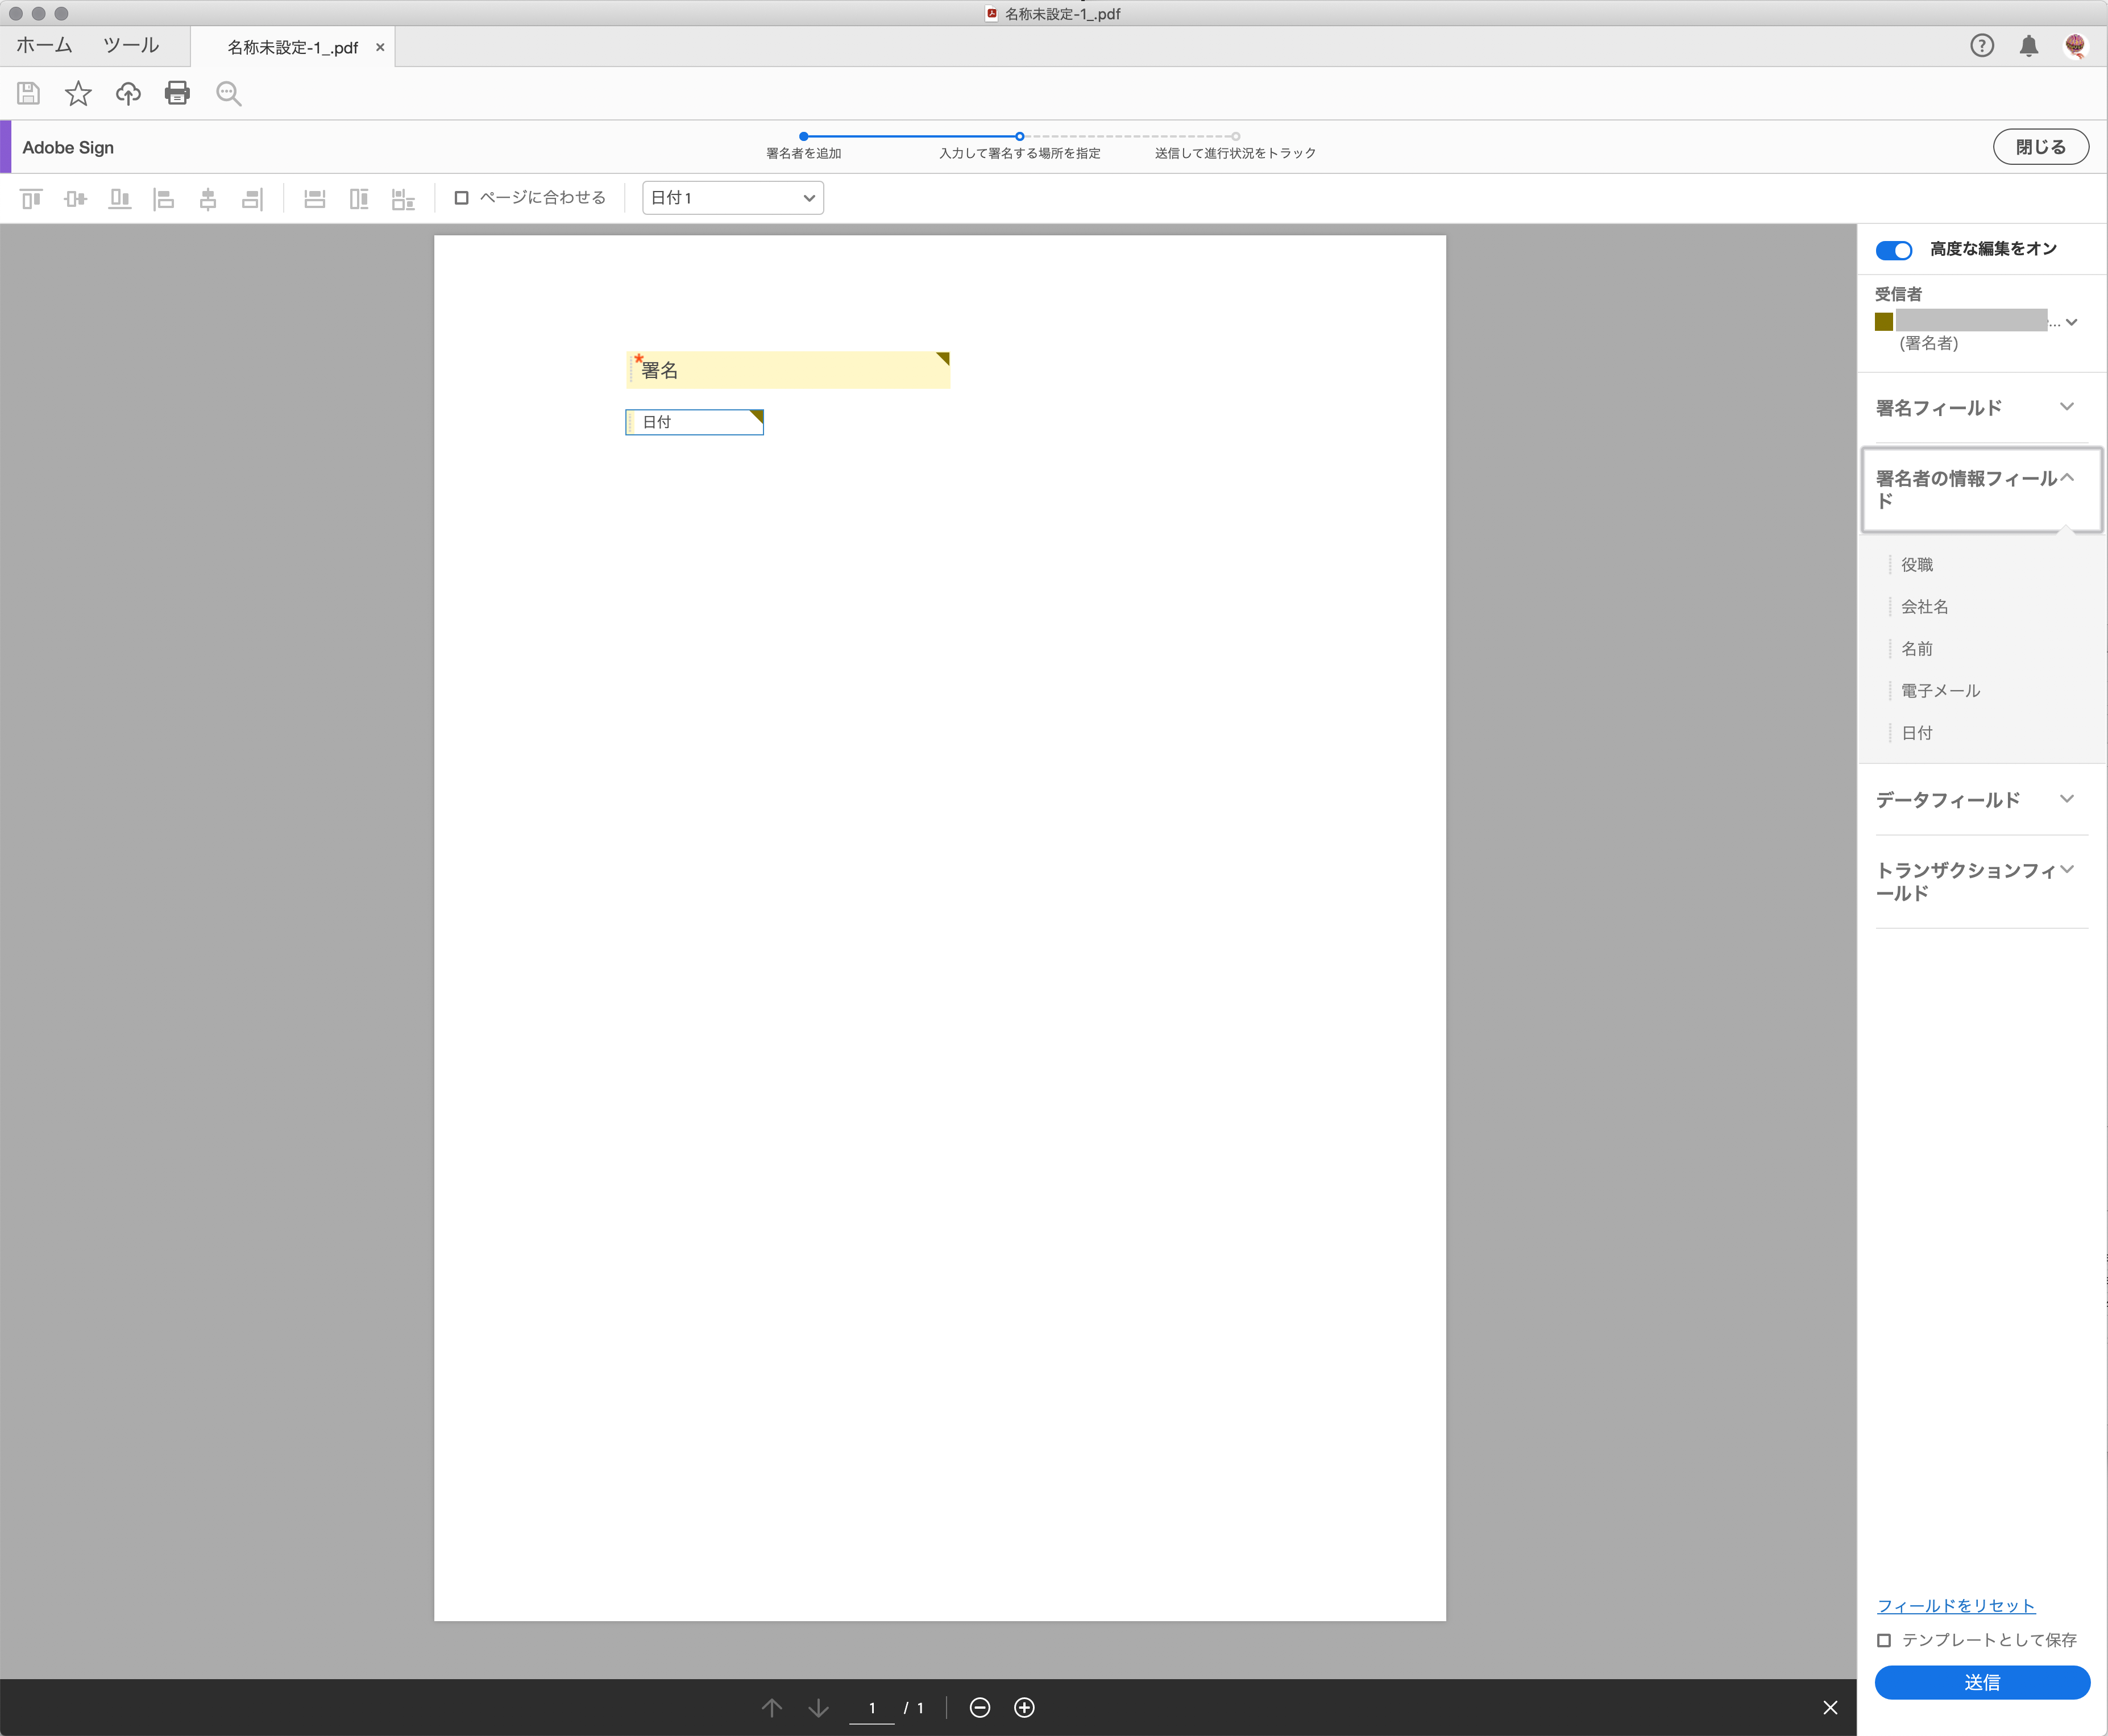Zoom in on the document with plus icon
Screen dimensions: 2108x1736
1024,1707
